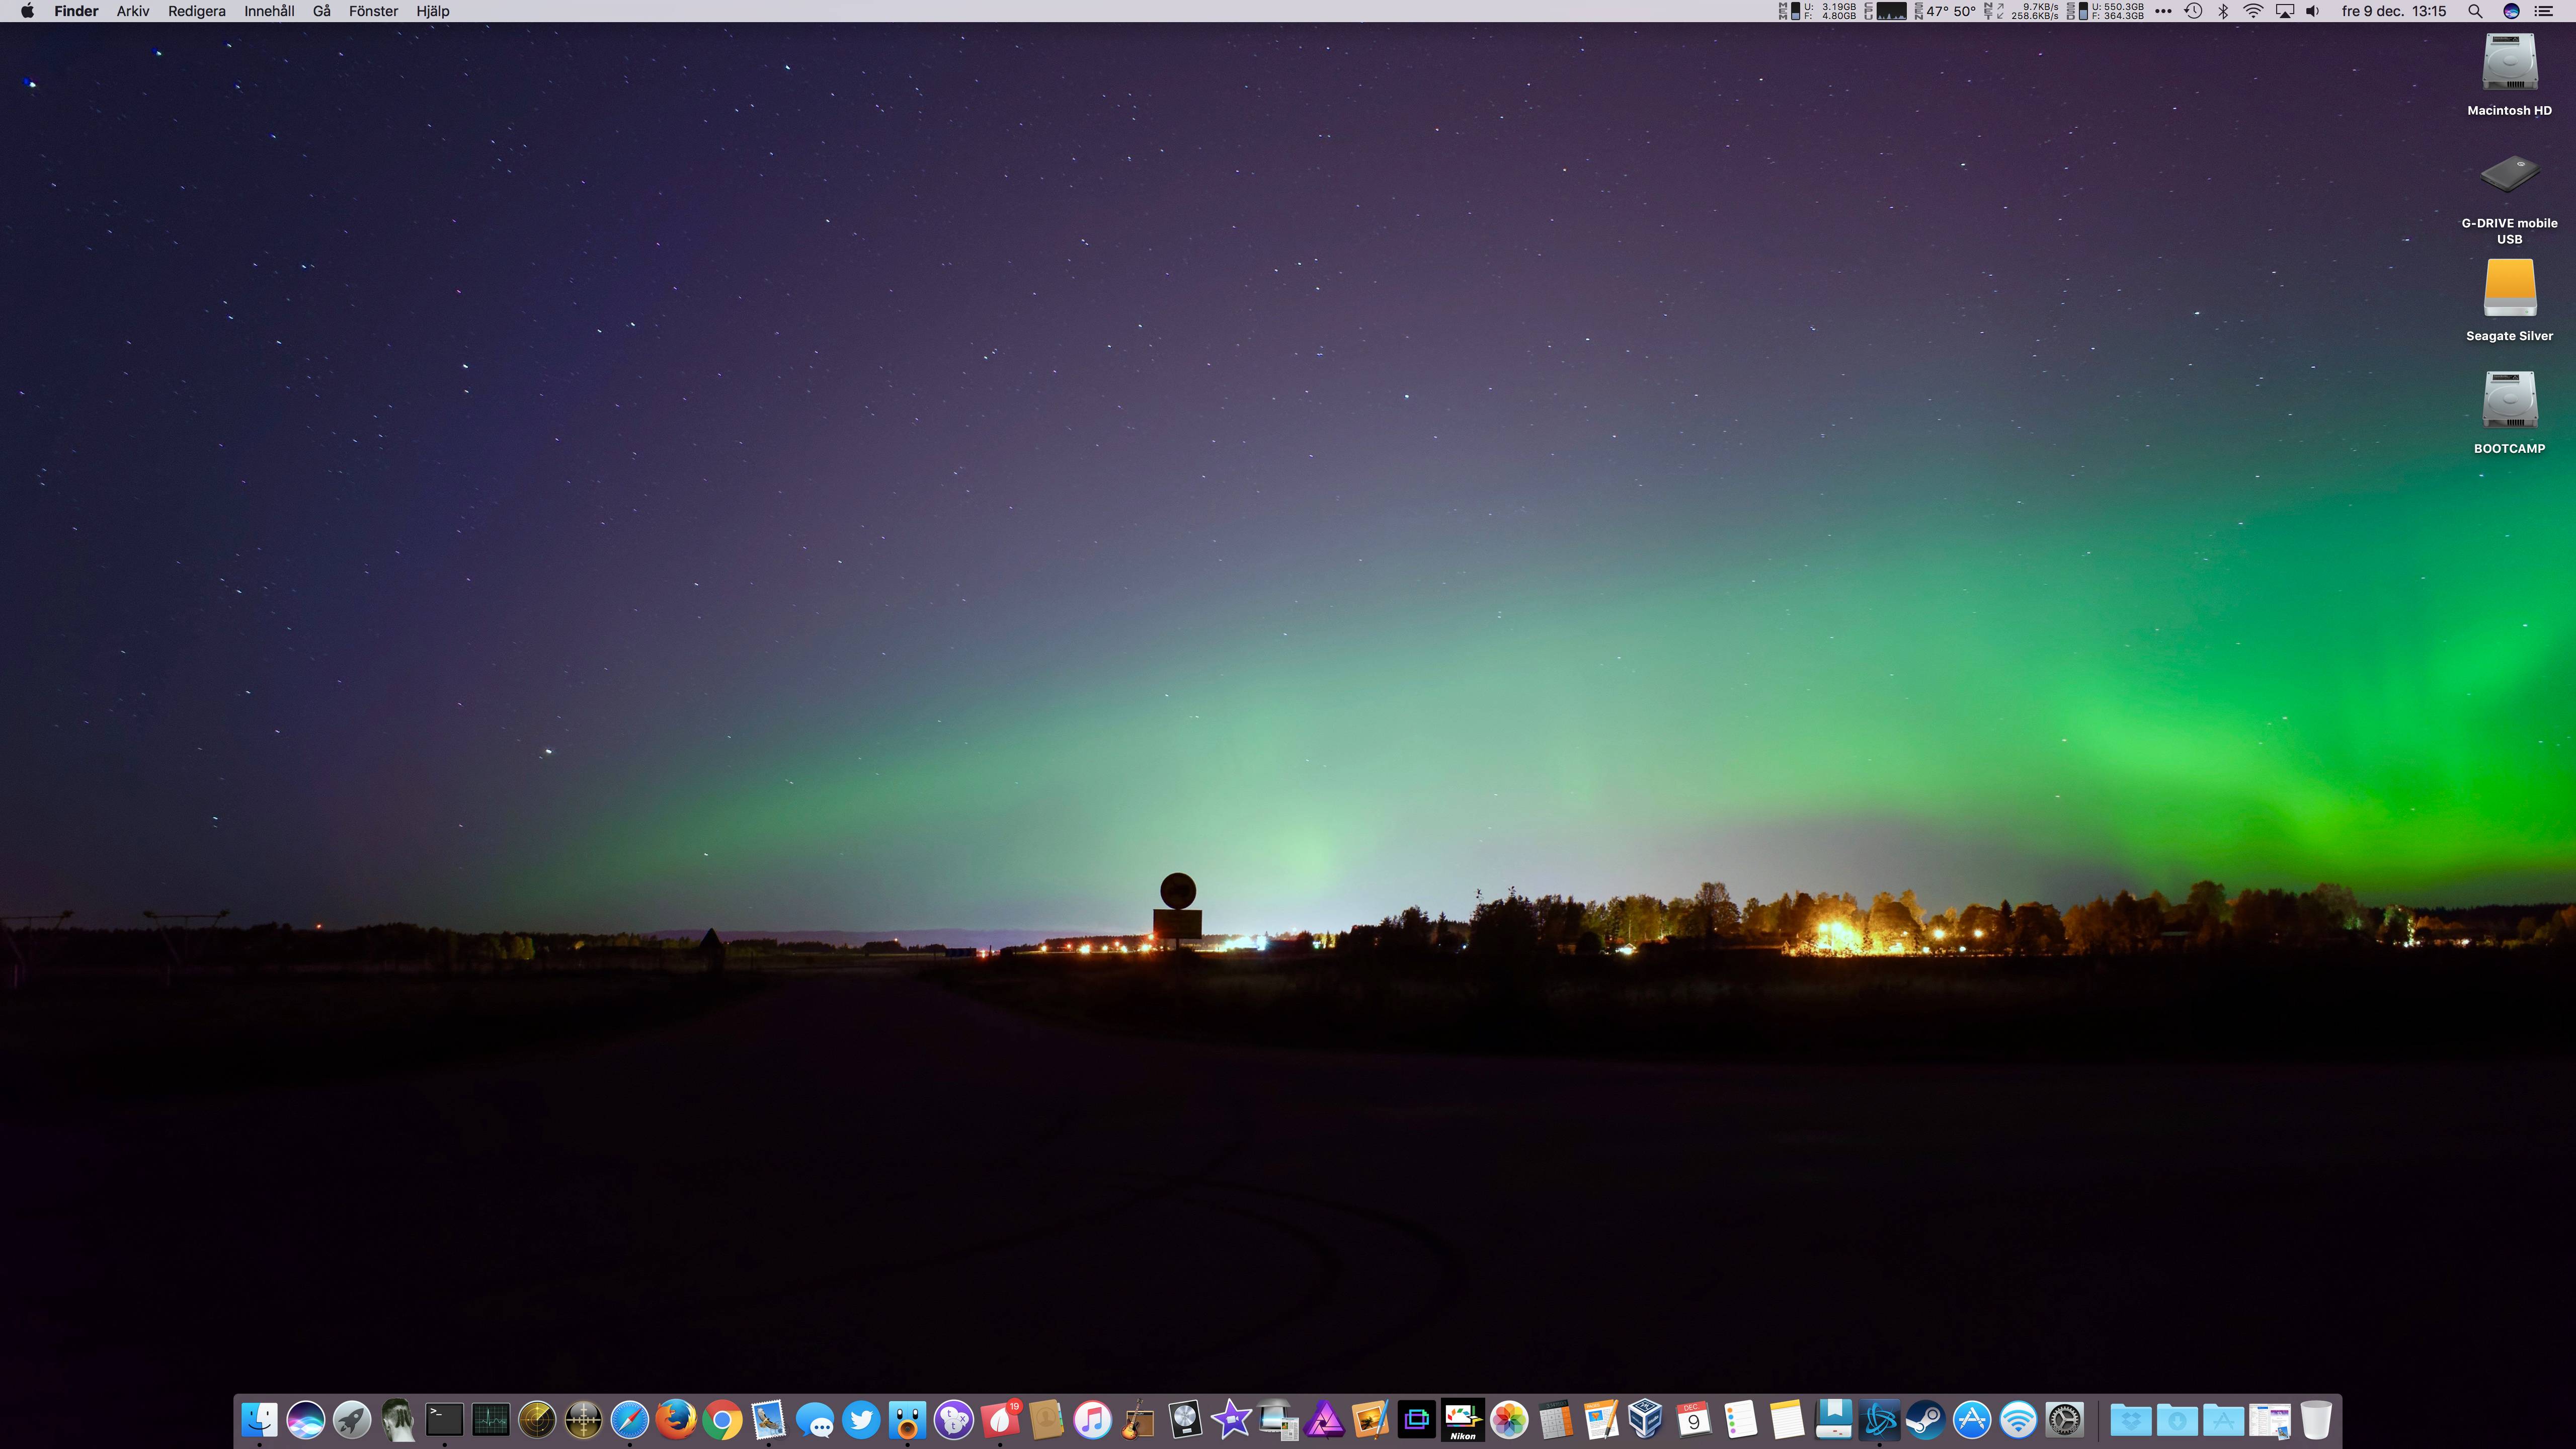This screenshot has height=1449, width=2576.
Task: Open Nikon app in the Dock
Action: point(1462,1419)
